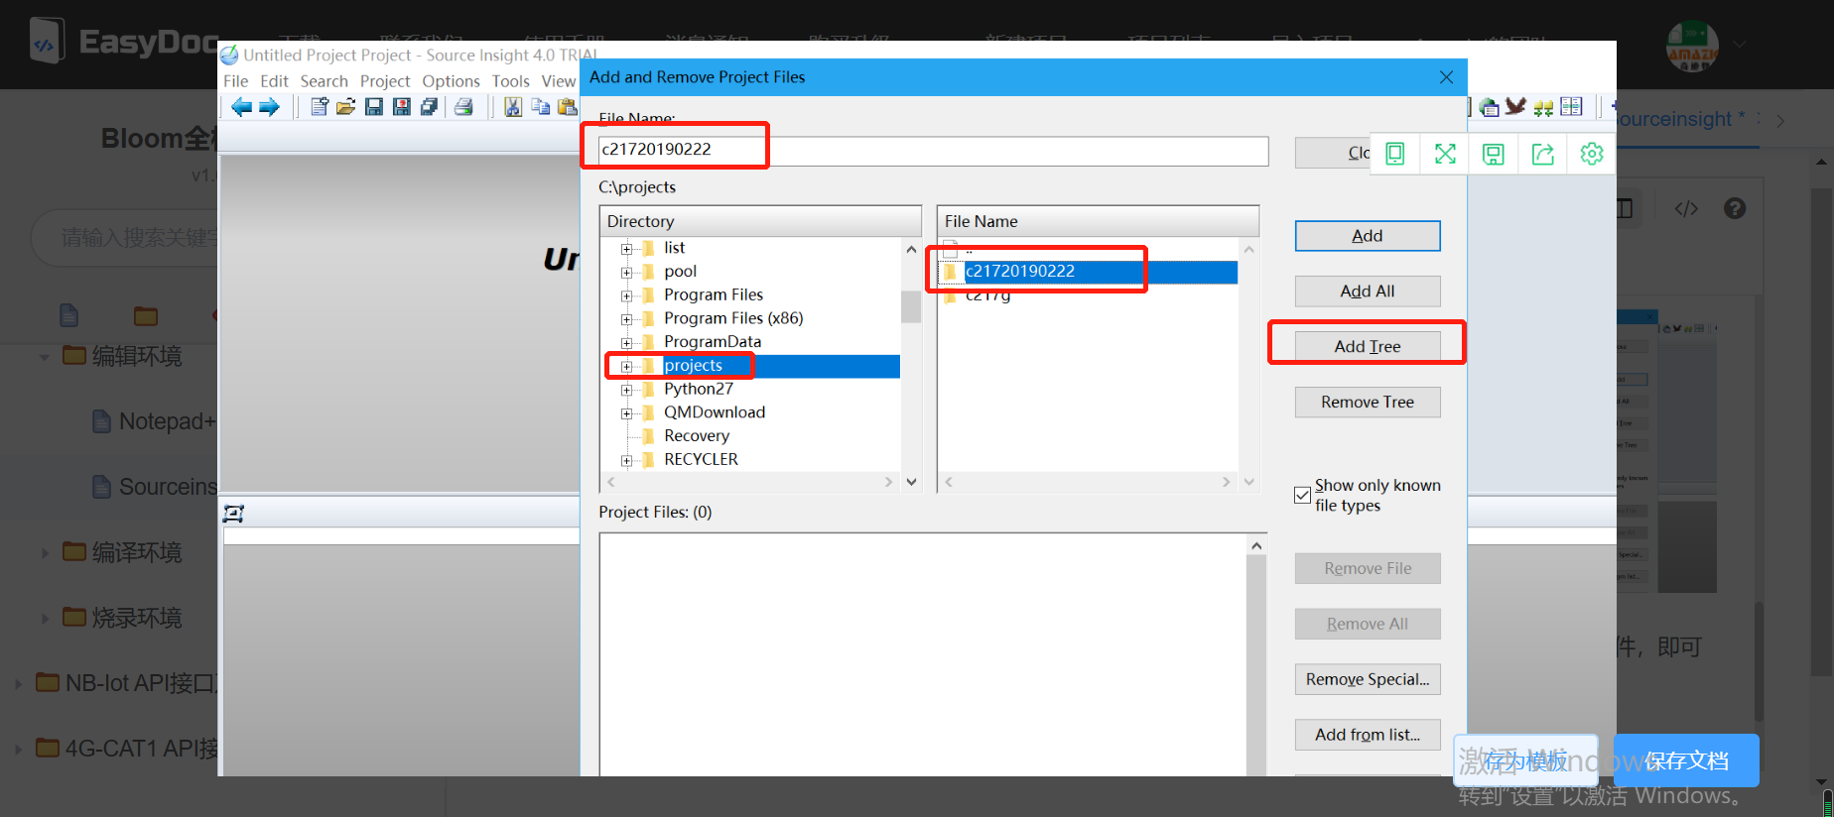Image resolution: width=1834 pixels, height=817 pixels.
Task: Click the Add All button
Action: tap(1368, 292)
